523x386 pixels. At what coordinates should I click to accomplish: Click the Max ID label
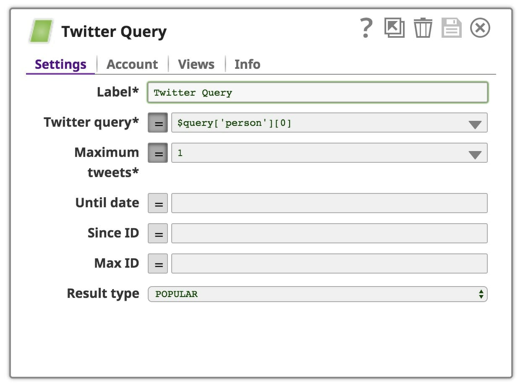click(117, 263)
